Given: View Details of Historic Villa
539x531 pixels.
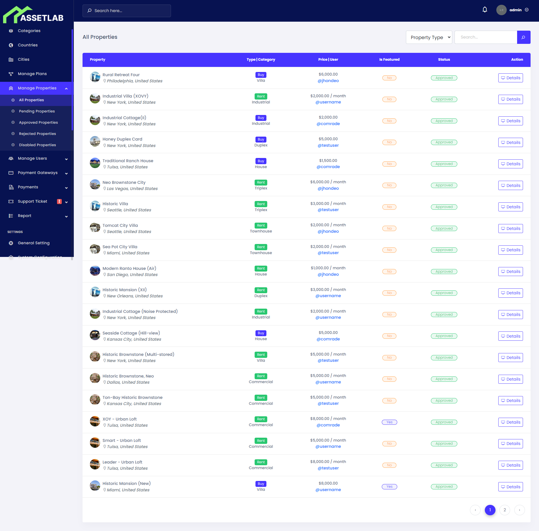Looking at the screenshot, I should [x=510, y=207].
